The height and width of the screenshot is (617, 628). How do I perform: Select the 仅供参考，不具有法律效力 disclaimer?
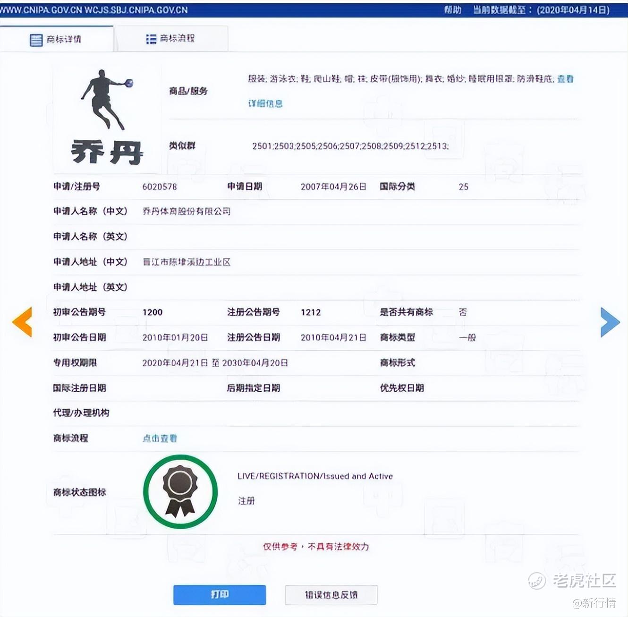pyautogui.click(x=316, y=547)
